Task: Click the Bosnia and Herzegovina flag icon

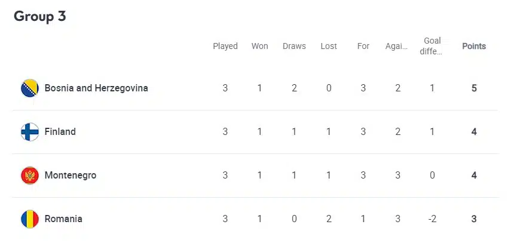Action: (30, 88)
